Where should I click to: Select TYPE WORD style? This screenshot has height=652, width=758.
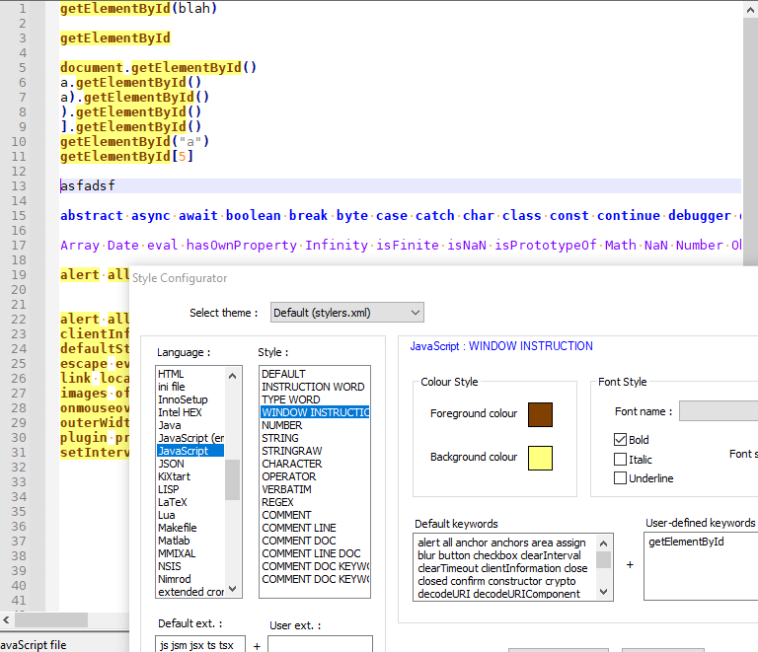[315, 399]
